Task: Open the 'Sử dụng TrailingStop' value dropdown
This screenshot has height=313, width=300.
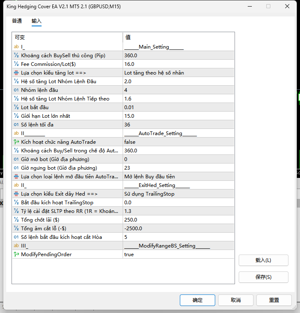Action: coord(179,194)
